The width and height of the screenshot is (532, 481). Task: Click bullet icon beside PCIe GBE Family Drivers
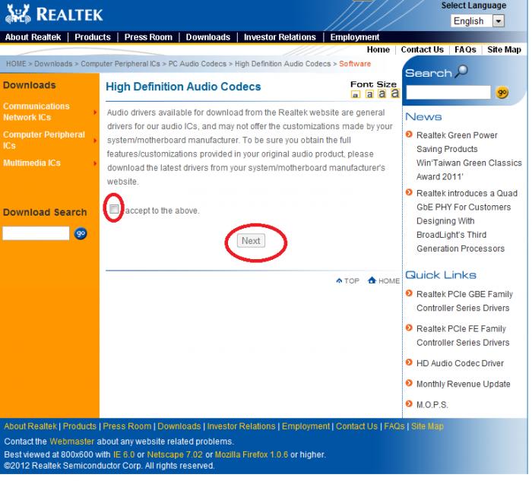coord(409,293)
